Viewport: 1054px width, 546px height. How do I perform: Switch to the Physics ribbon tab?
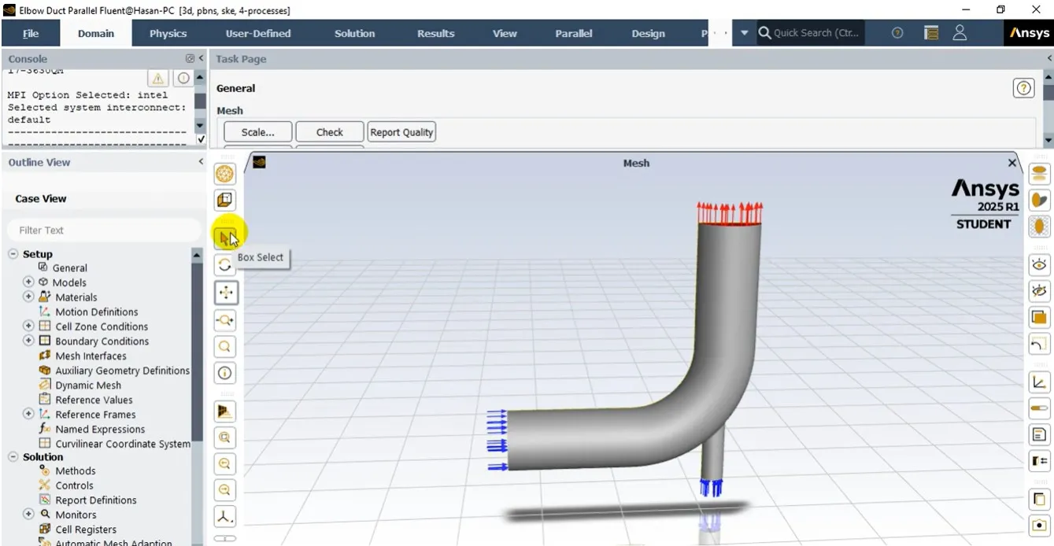(x=168, y=33)
